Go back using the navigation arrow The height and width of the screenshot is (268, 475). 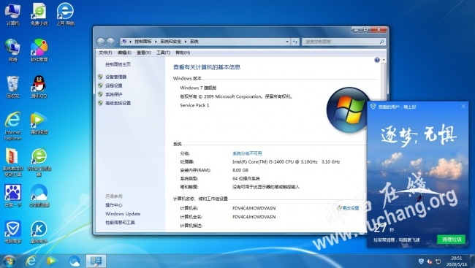101,42
